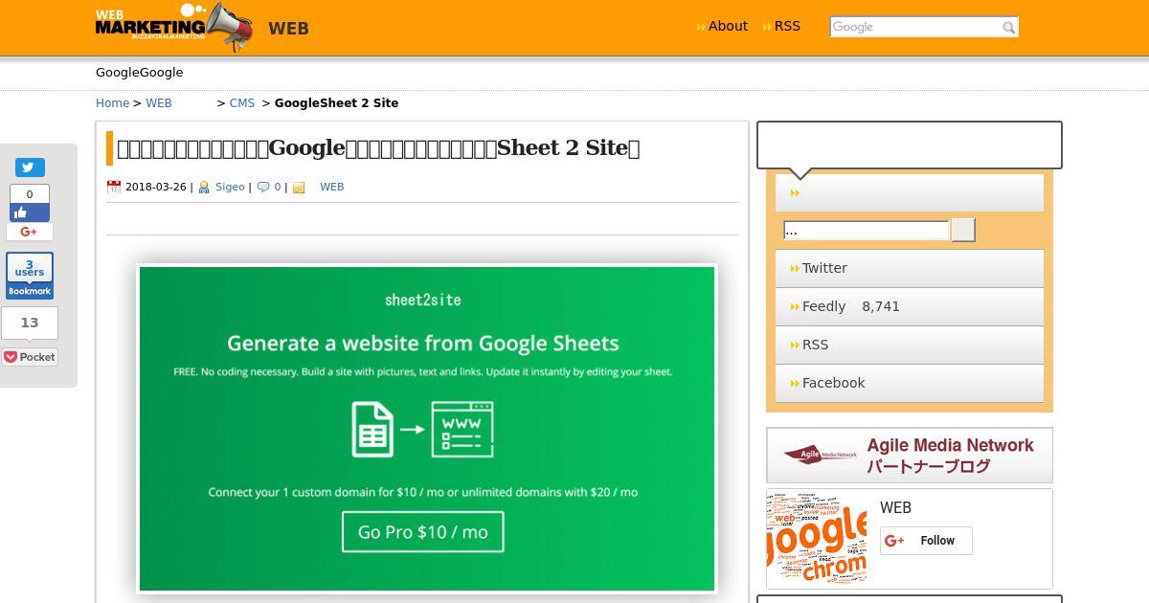
Task: Click the Facebook like thumbs-up button
Action: click(30, 212)
